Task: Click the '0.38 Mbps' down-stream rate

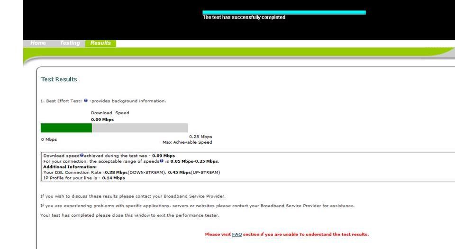Action: click(x=117, y=172)
